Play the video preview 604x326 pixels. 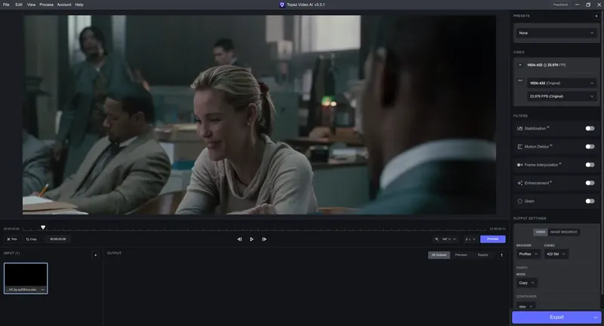(x=251, y=239)
